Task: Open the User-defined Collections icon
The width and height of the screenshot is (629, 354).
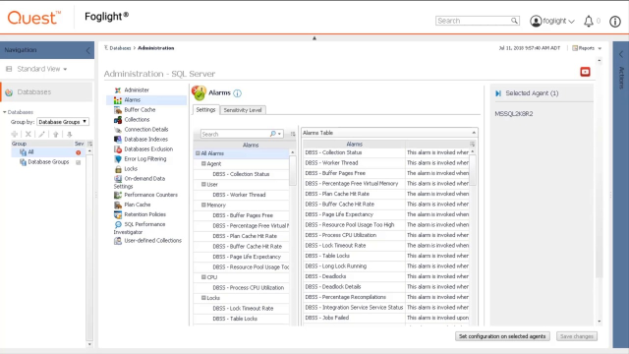Action: [x=118, y=241]
